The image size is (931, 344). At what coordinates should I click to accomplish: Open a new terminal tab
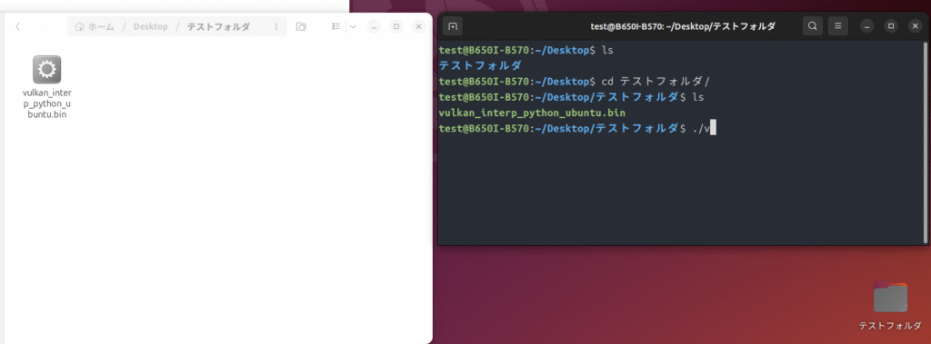pyautogui.click(x=453, y=26)
